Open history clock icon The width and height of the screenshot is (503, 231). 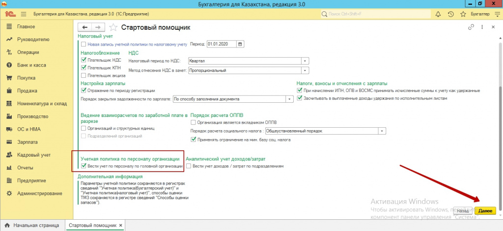pos(451,14)
